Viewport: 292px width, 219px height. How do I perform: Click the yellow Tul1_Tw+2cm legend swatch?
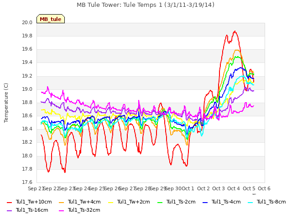tap(110, 202)
